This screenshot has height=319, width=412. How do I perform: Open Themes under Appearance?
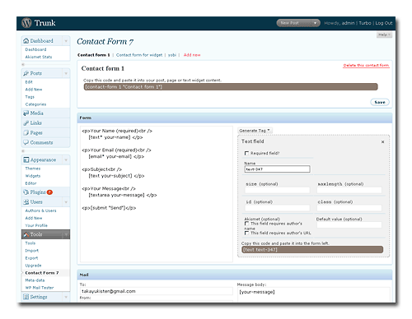tap(33, 169)
